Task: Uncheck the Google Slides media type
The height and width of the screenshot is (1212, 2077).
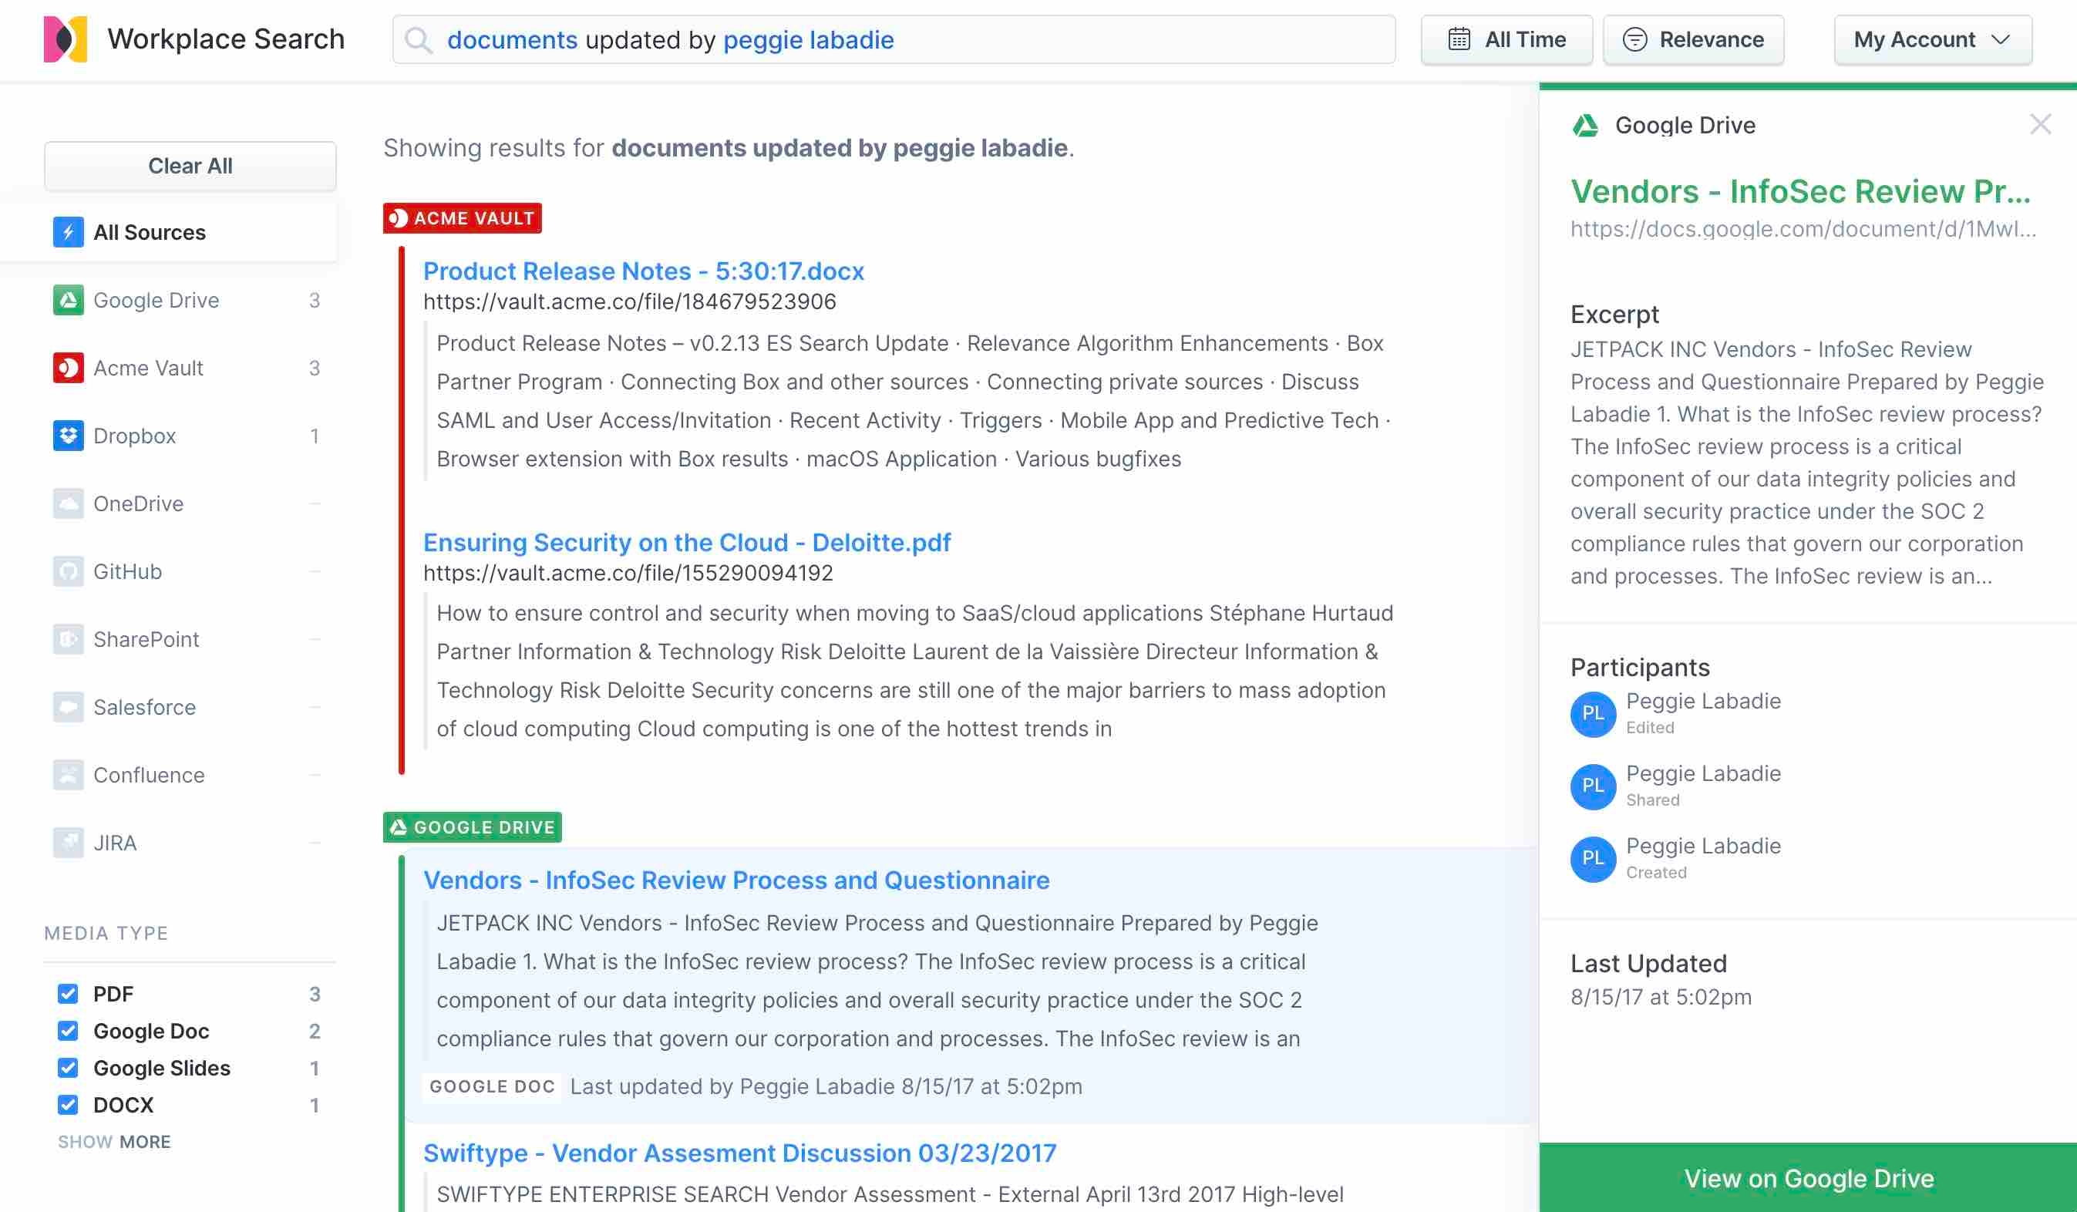Action: (68, 1068)
